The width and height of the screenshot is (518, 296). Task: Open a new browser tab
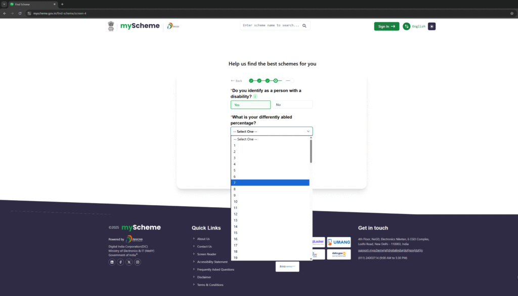[62, 4]
